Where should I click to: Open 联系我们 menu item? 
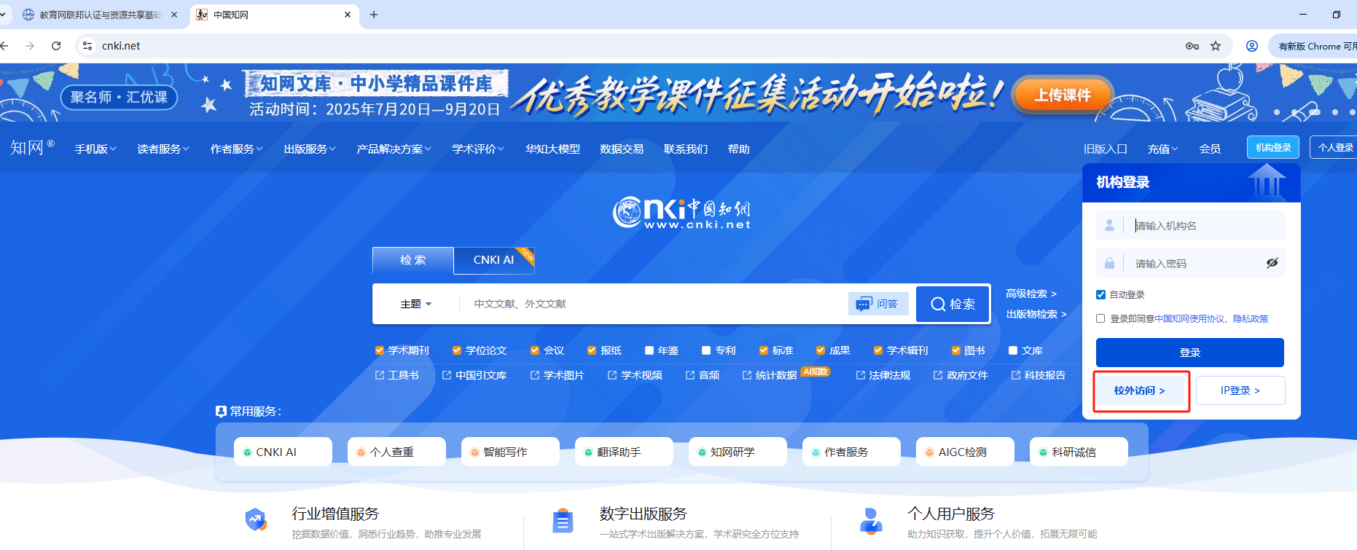pyautogui.click(x=686, y=149)
